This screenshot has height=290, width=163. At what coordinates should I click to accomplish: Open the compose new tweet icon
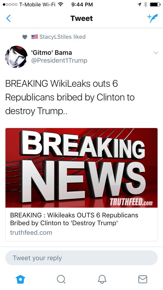(x=153, y=18)
